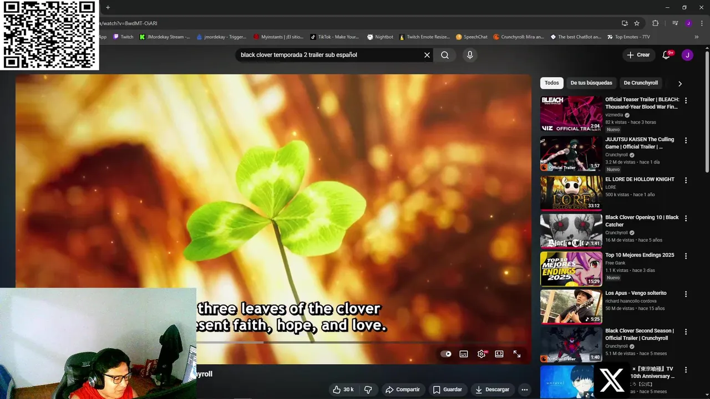This screenshot has height=399, width=710.
Task: Open The best ChatBot bookmark
Action: [576, 37]
